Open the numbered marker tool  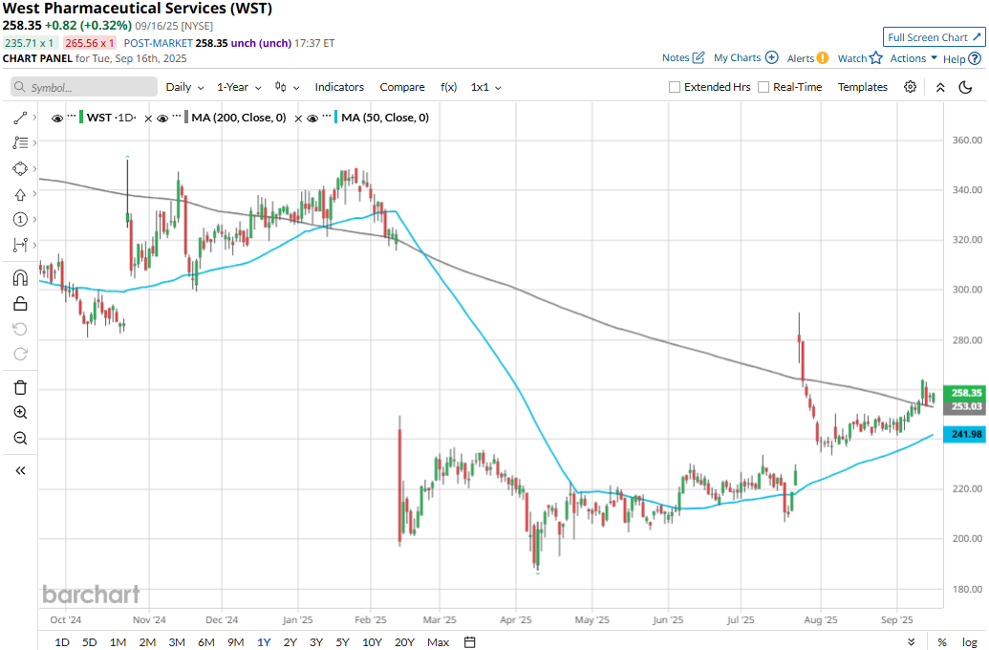[20, 219]
